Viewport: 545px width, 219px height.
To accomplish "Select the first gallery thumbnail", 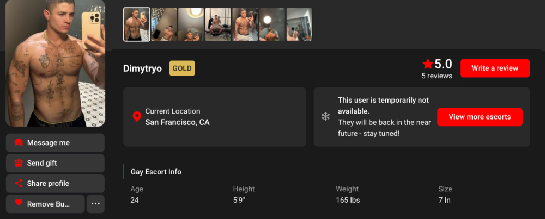I will (x=137, y=24).
